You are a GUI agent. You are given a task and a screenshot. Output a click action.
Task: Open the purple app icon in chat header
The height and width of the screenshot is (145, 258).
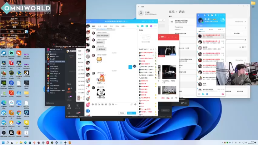[151, 26]
